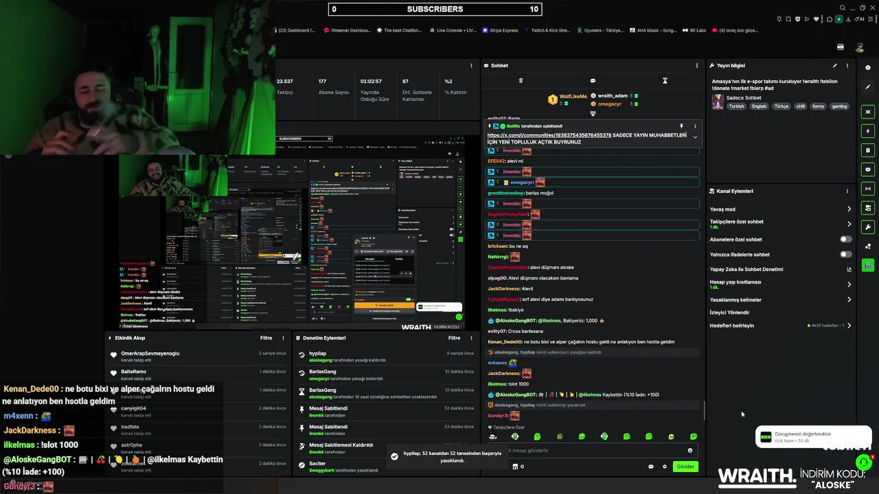Image resolution: width=879 pixels, height=494 pixels.
Task: Expand the Hedefleri belirleyin row
Action: click(x=849, y=326)
